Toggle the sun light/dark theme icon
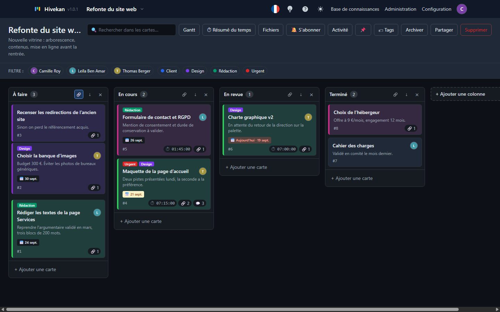The height and width of the screenshot is (312, 500). [x=320, y=9]
